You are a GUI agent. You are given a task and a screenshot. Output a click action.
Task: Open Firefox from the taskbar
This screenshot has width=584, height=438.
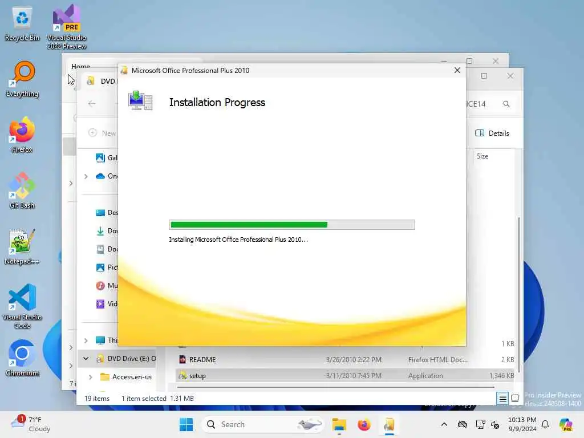(x=364, y=424)
